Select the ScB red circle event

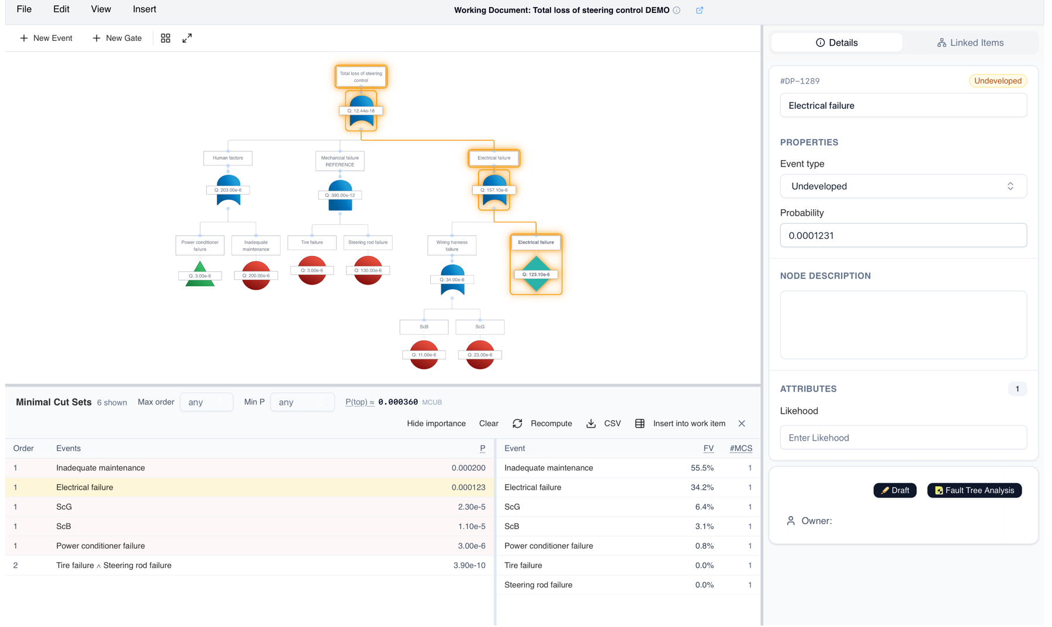point(424,355)
